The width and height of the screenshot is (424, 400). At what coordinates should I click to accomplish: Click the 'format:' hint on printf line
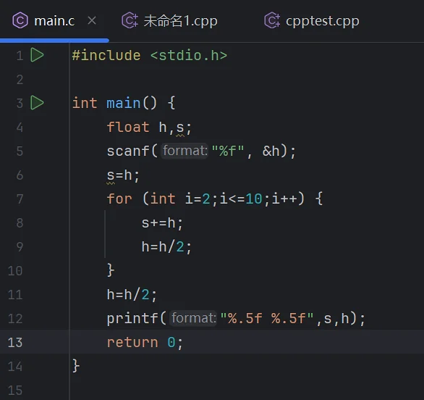(x=194, y=318)
